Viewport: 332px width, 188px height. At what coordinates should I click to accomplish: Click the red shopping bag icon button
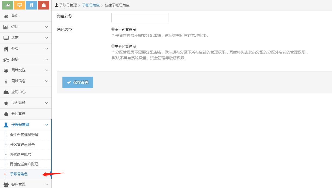pos(43,5)
